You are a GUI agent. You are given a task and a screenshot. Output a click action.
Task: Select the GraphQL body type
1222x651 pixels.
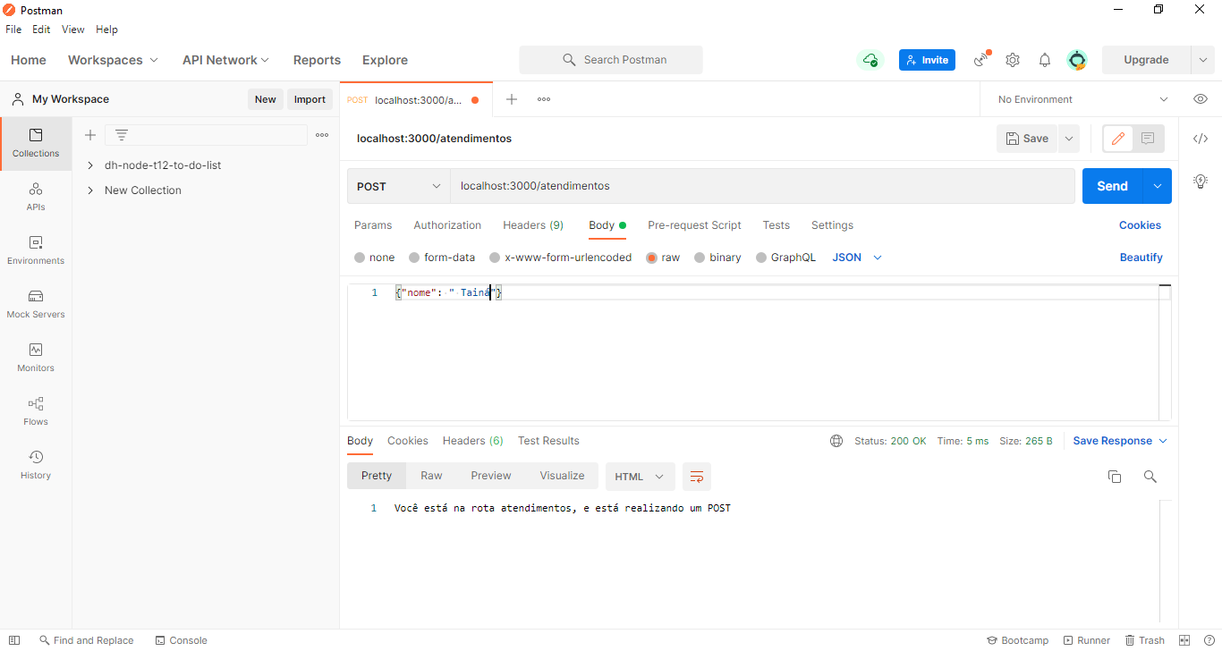pyautogui.click(x=786, y=258)
